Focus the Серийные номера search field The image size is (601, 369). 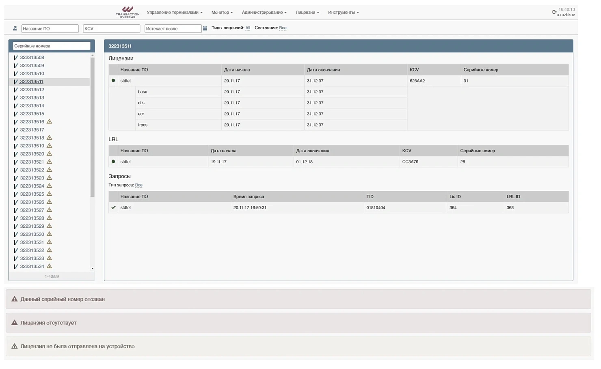click(52, 46)
